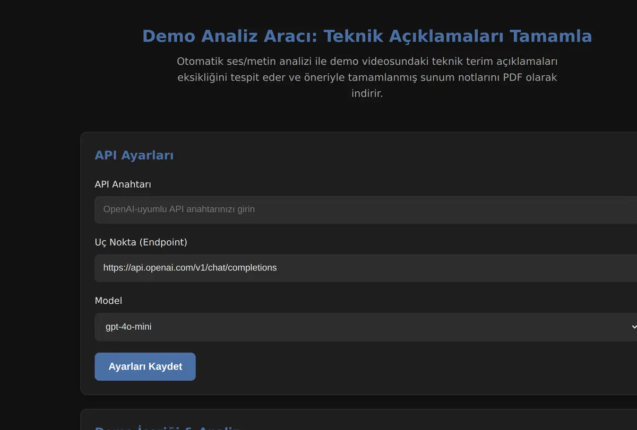Focus the Uç Nokta (Endpoint) URL field

tap(366, 268)
